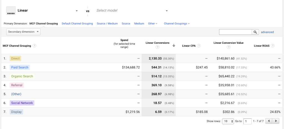
Task: Click the 1 - 7 of 7 pagination text
Action: [258, 121]
